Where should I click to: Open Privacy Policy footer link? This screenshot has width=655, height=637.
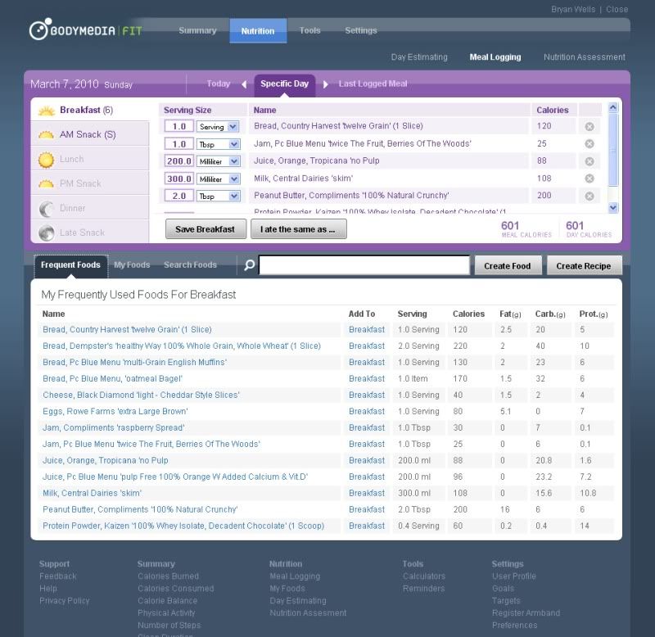coord(65,601)
